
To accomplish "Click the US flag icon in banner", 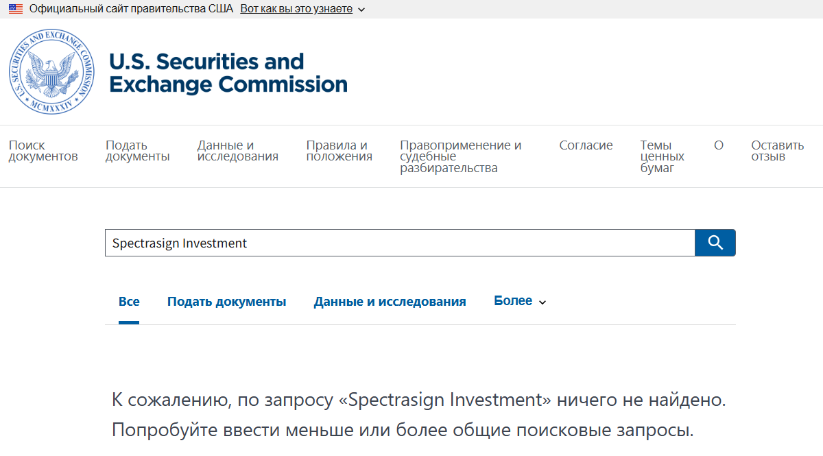I will [14, 8].
